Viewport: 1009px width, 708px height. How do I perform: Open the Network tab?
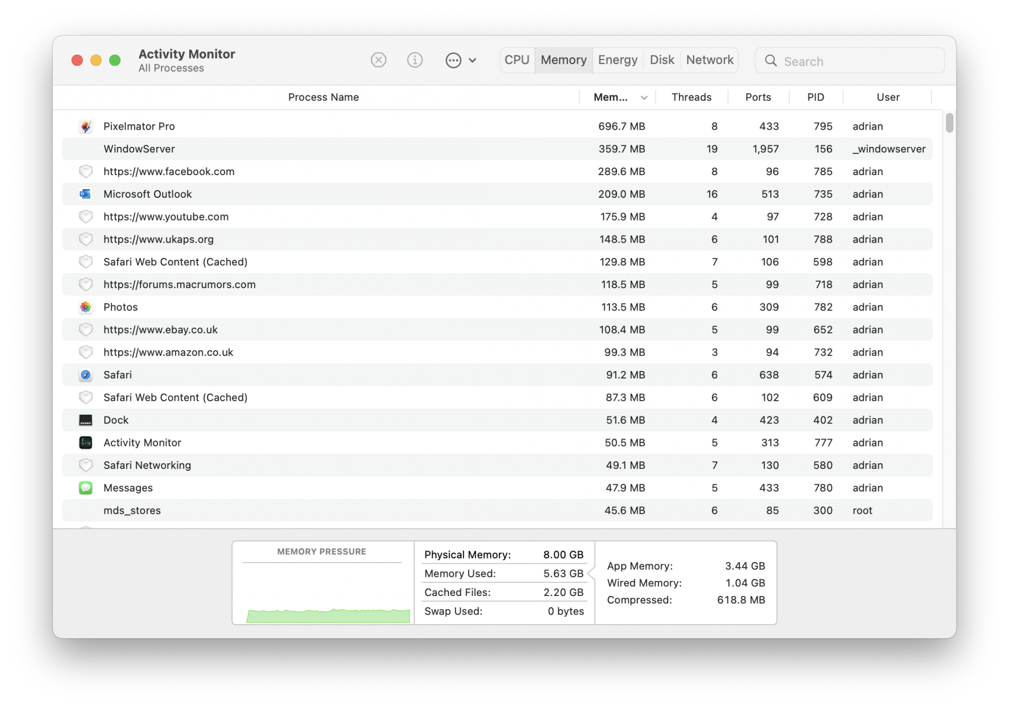coord(709,60)
